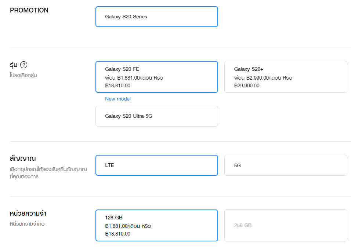This screenshot has width=351, height=248.
Task: Click the สัญญาณ section heading
Action: [23, 158]
